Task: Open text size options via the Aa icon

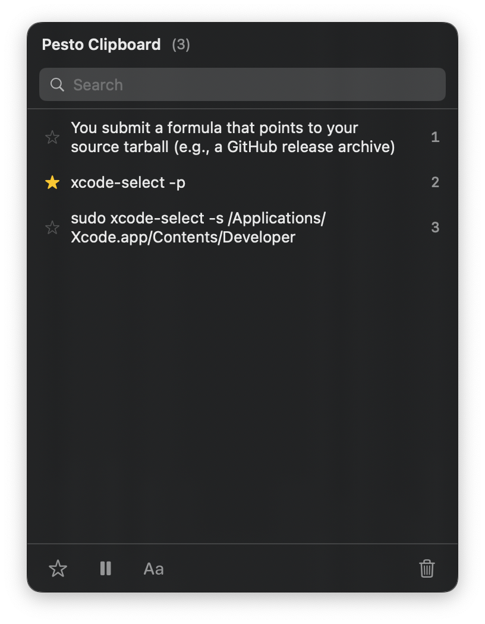Action: tap(153, 569)
